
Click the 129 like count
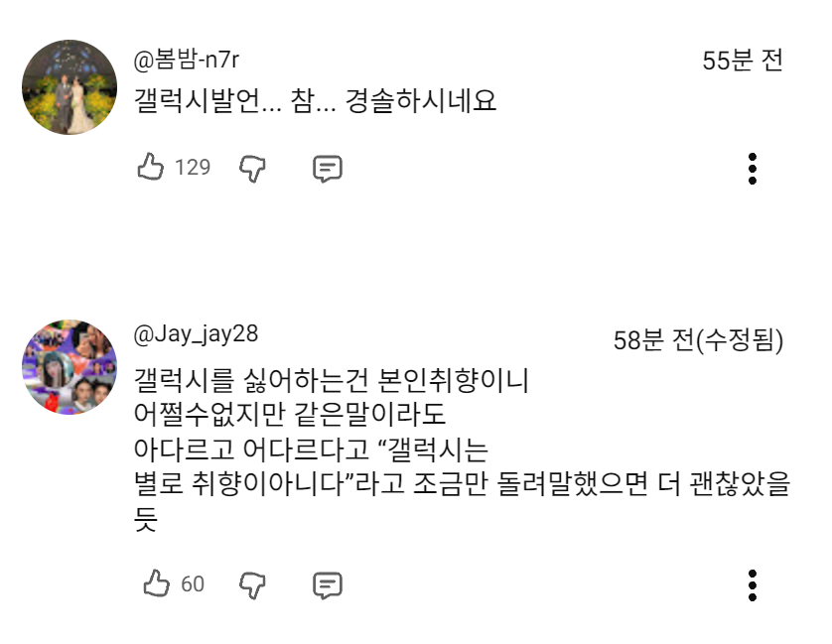pos(193,168)
